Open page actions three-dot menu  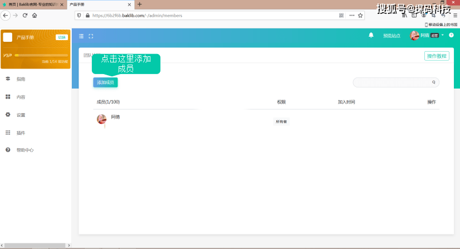tap(352, 16)
